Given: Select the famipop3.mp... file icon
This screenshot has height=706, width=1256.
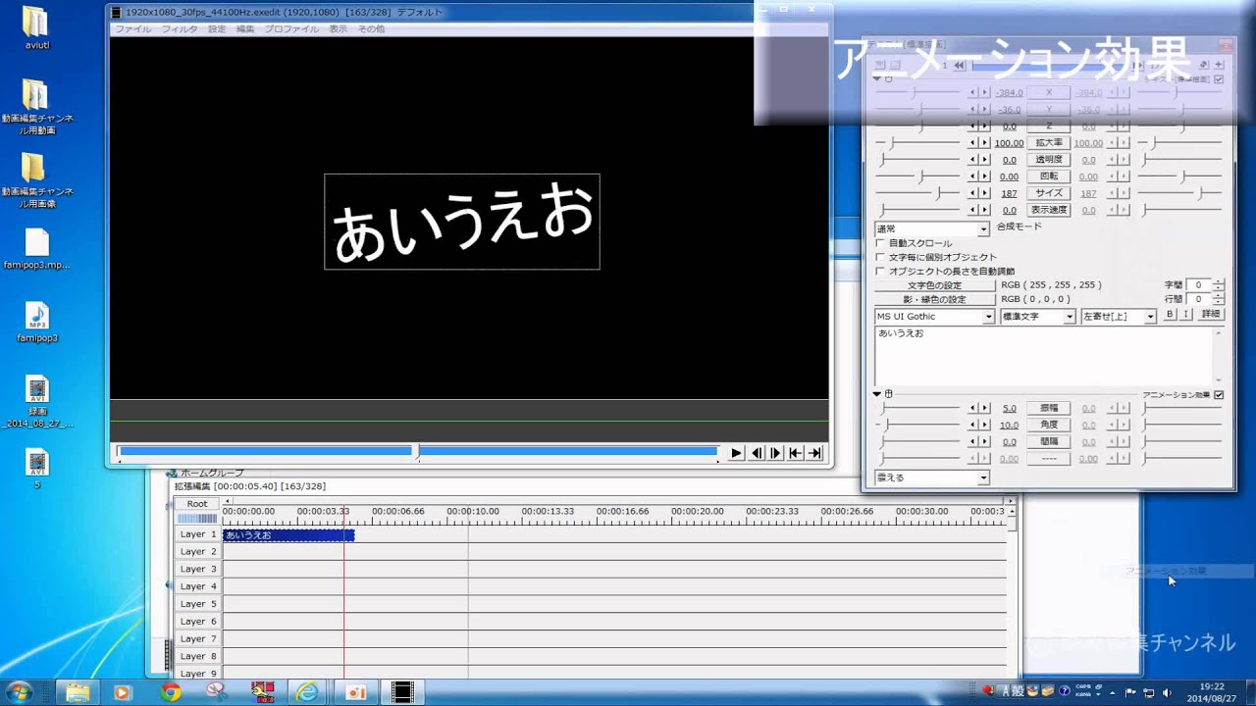Looking at the screenshot, I should tap(36, 250).
